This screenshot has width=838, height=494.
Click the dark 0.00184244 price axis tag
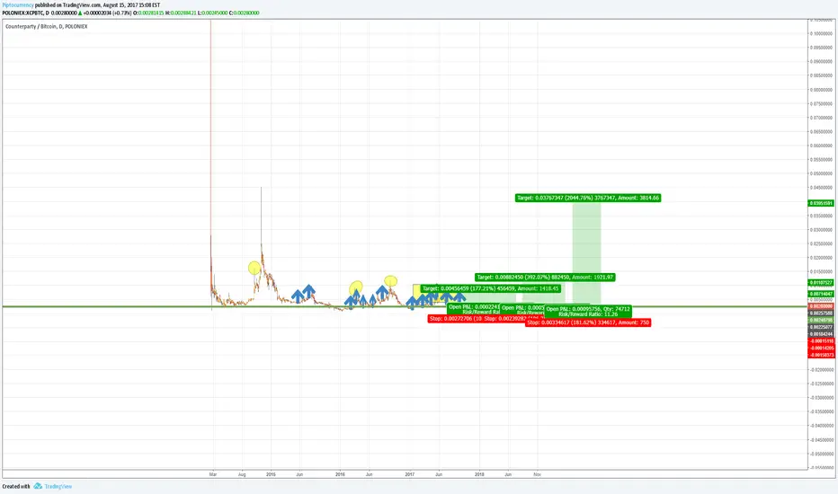pyautogui.click(x=821, y=334)
